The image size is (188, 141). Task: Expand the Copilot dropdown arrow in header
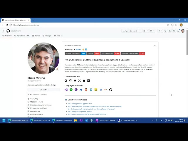point(147,31)
